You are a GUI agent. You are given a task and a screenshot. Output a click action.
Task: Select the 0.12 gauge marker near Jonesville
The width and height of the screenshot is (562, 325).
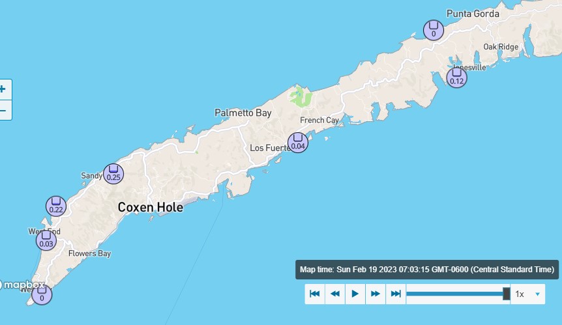456,78
